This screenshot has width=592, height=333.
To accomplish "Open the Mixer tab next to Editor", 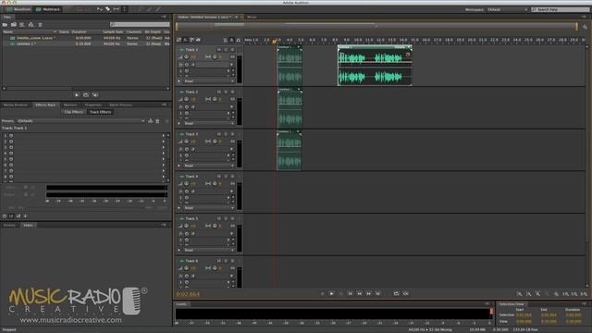I will pyautogui.click(x=252, y=17).
